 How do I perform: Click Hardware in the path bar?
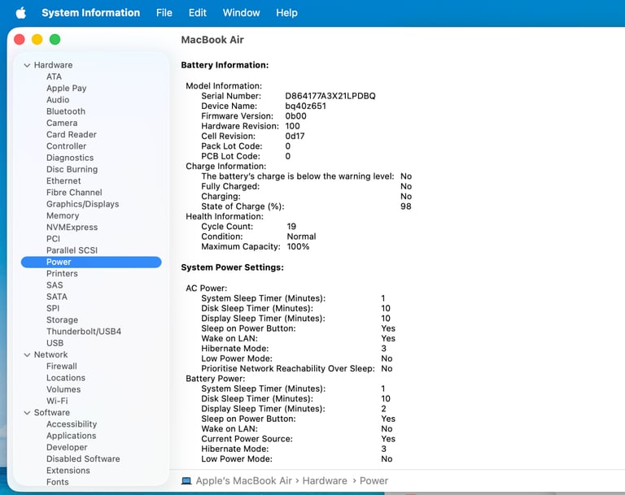click(x=325, y=481)
